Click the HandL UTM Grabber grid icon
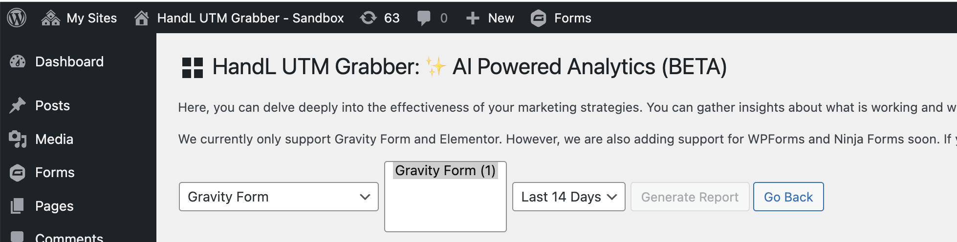 click(x=193, y=67)
